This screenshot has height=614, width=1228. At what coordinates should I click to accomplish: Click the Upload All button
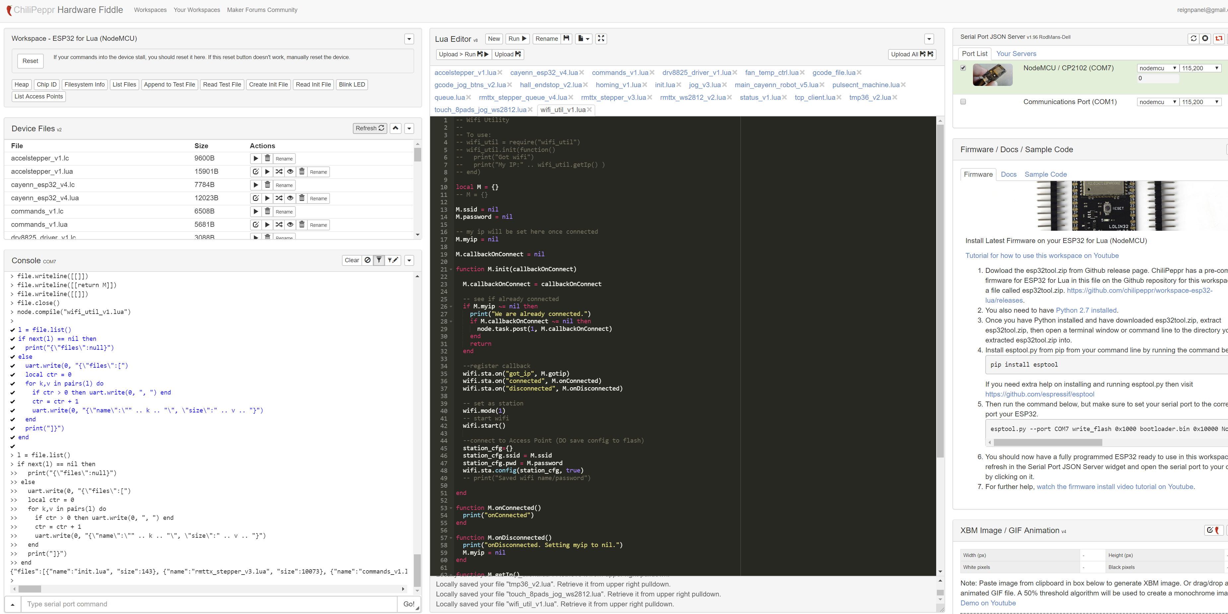pos(912,54)
